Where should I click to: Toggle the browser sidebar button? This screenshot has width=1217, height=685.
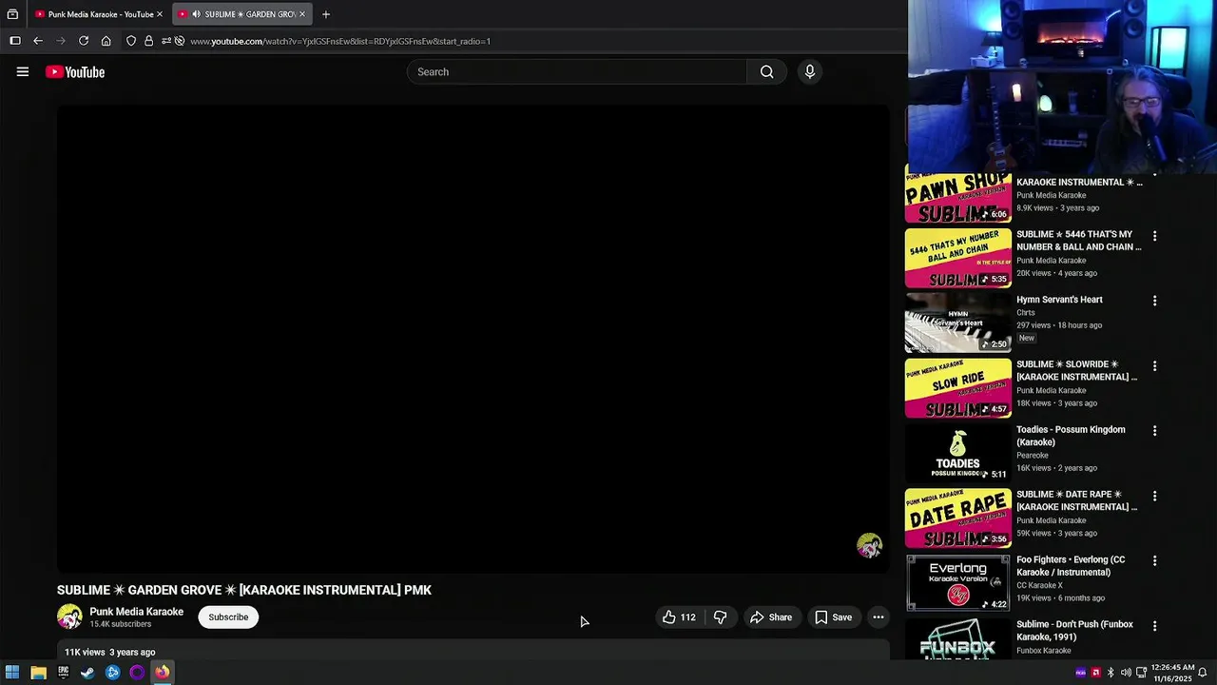tap(15, 41)
